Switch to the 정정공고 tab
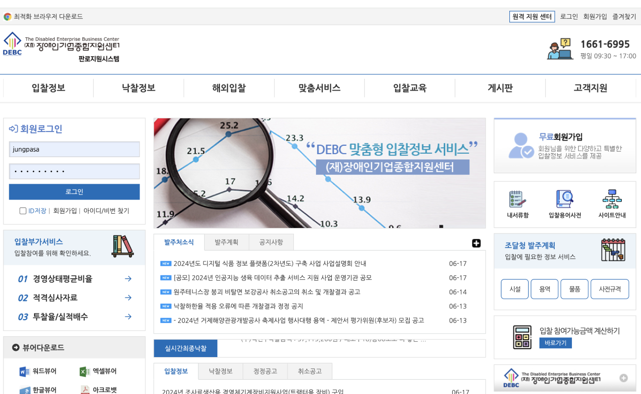The image size is (641, 394). coord(266,371)
